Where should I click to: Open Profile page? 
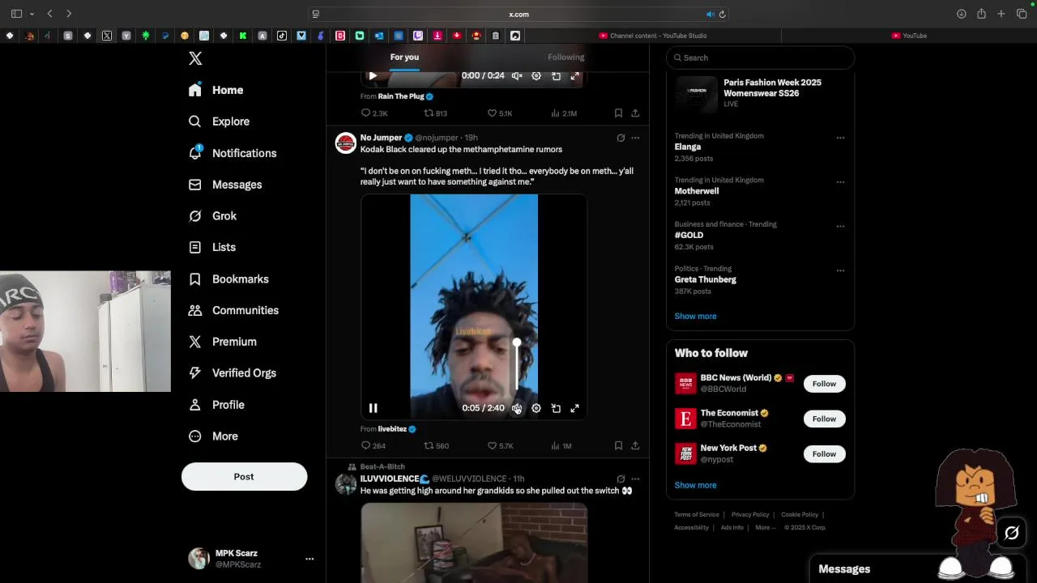tap(216, 405)
